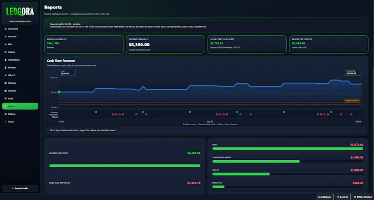Viewport: 374px width, 200px height.
Task: Select the highlighted Reports sidebar item
Action: (x=20, y=107)
